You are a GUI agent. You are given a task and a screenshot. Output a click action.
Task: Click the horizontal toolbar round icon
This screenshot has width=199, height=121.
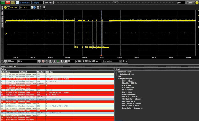coord(6,61)
